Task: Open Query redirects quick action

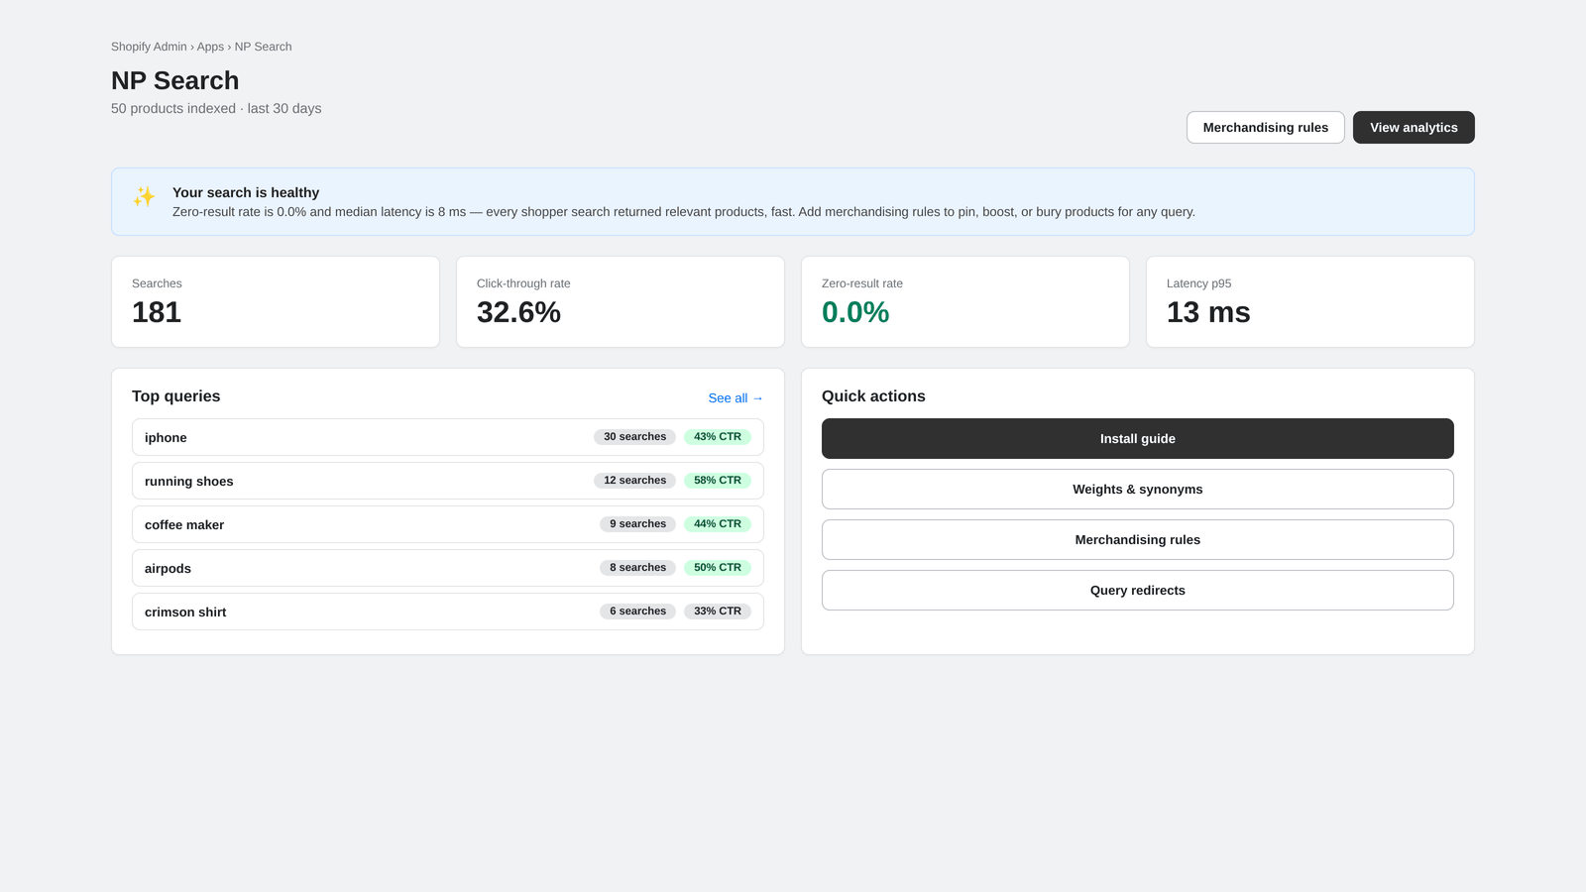Action: click(x=1138, y=590)
